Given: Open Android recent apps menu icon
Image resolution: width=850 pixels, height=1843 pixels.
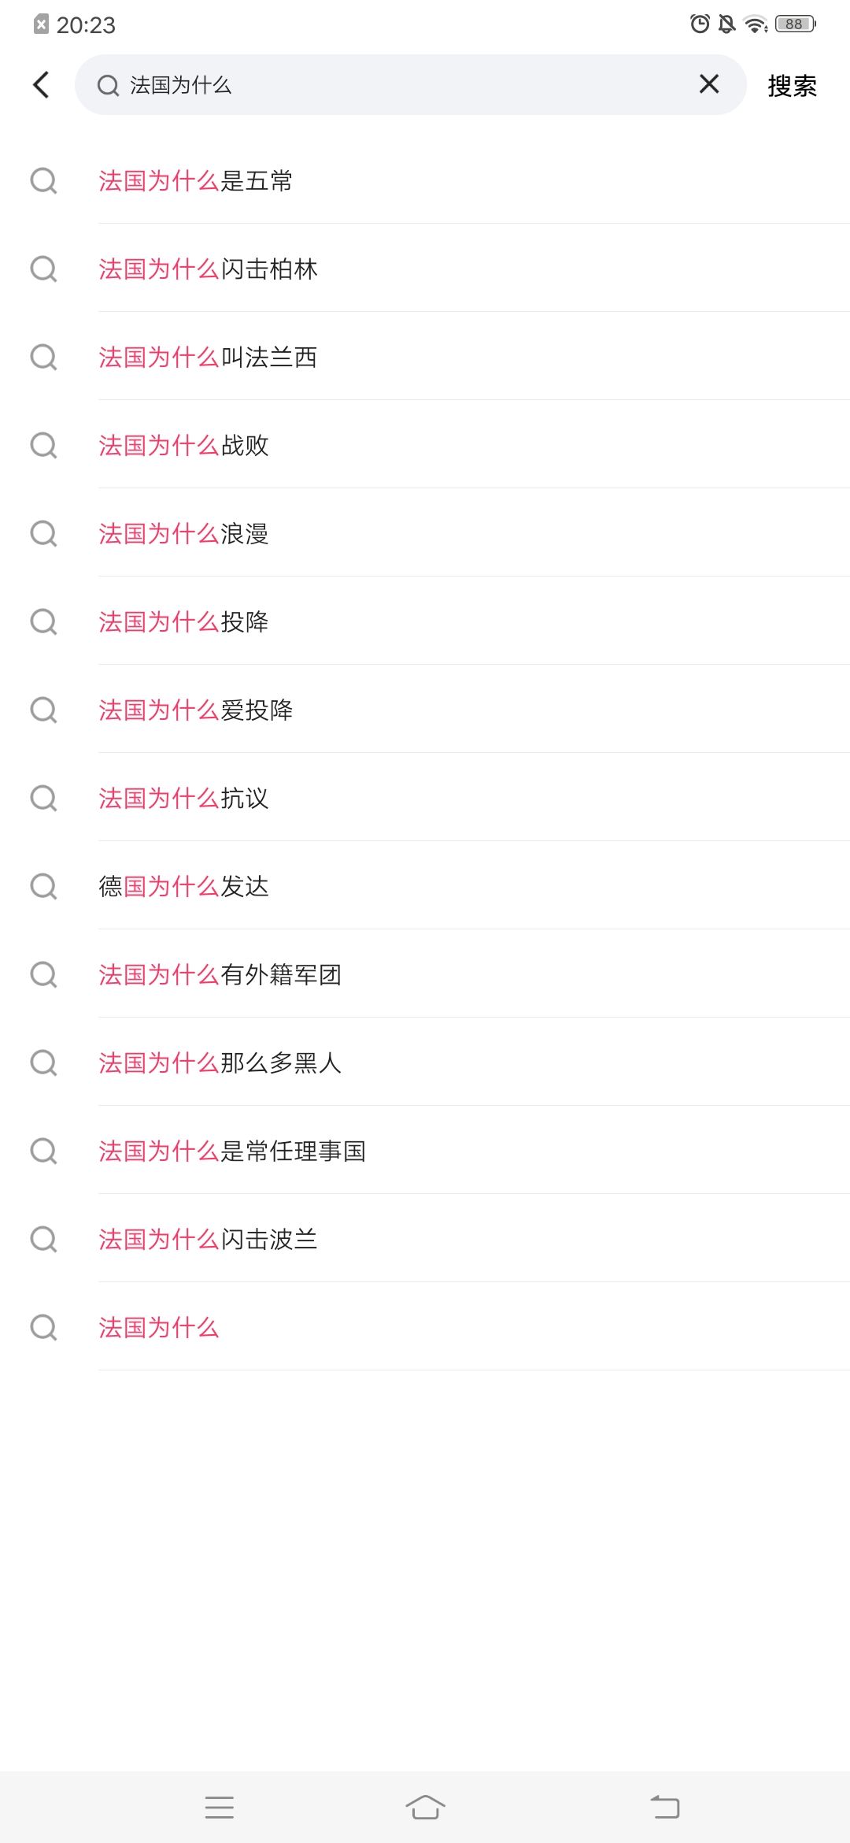Looking at the screenshot, I should point(219,1807).
